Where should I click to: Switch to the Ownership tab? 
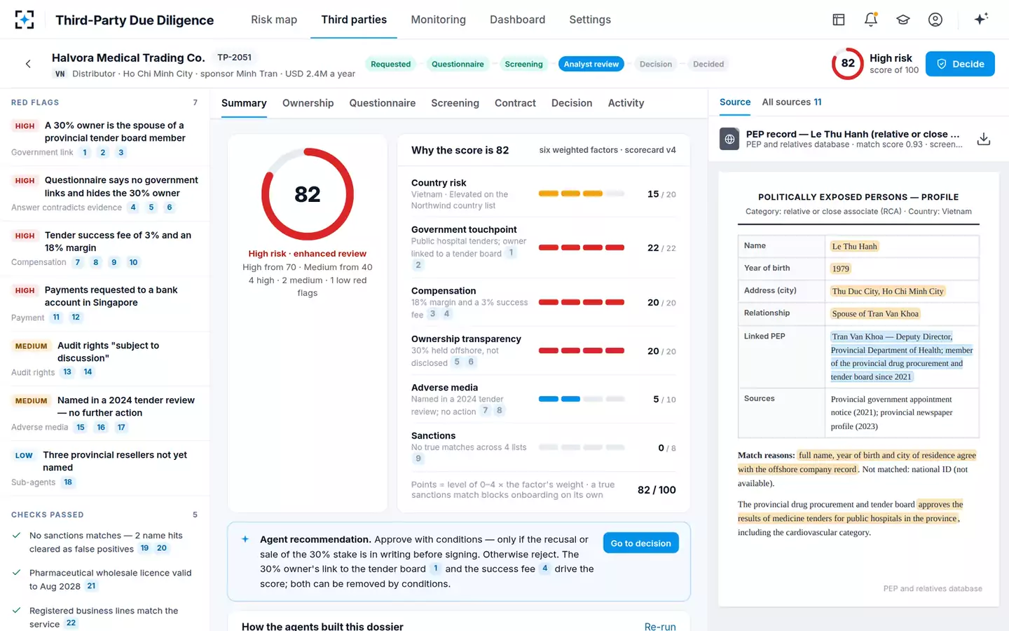point(308,103)
